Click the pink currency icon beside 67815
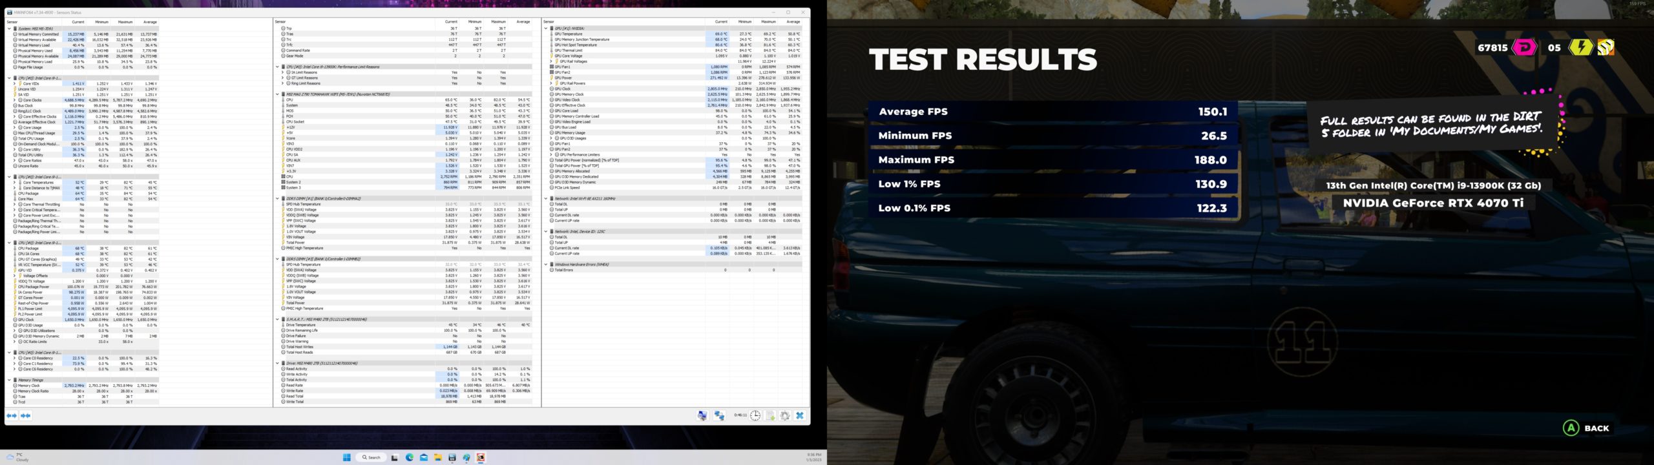 coord(1525,47)
